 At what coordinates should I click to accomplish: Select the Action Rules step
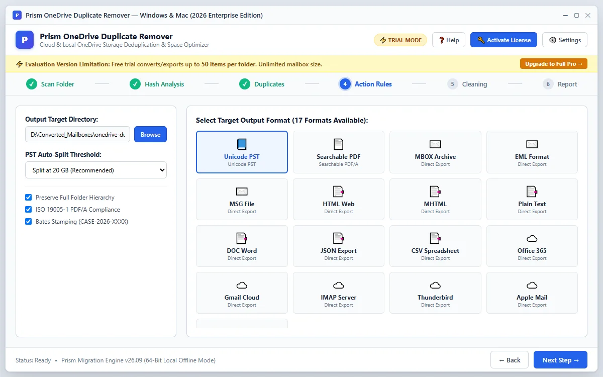tap(366, 84)
